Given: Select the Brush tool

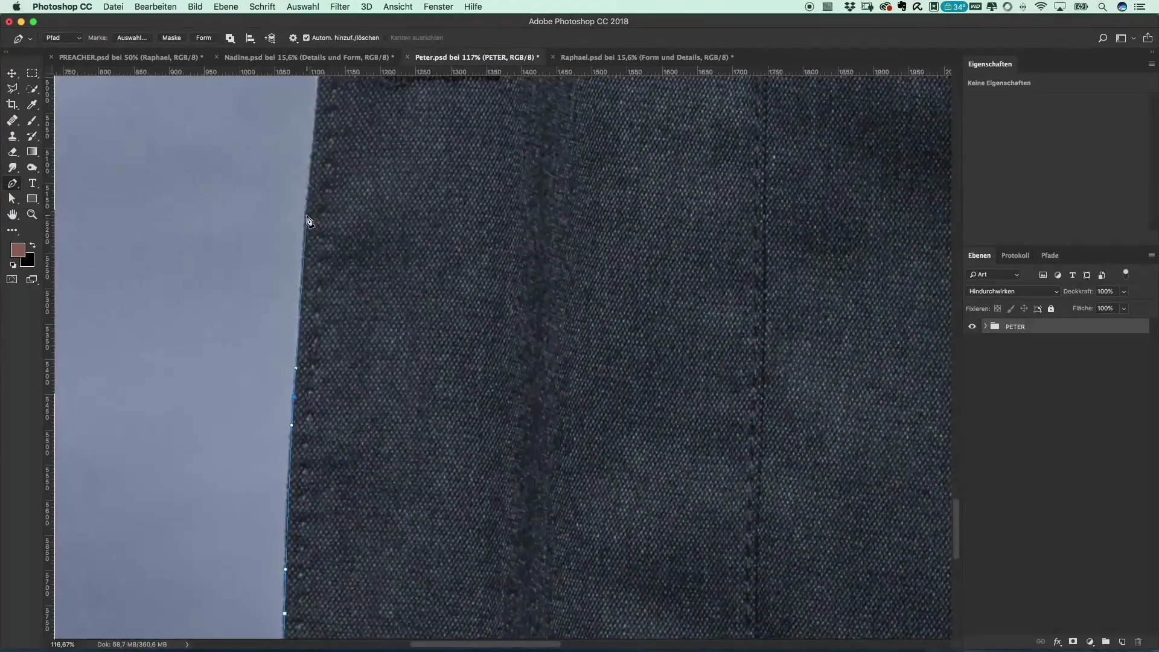Looking at the screenshot, I should [x=32, y=120].
